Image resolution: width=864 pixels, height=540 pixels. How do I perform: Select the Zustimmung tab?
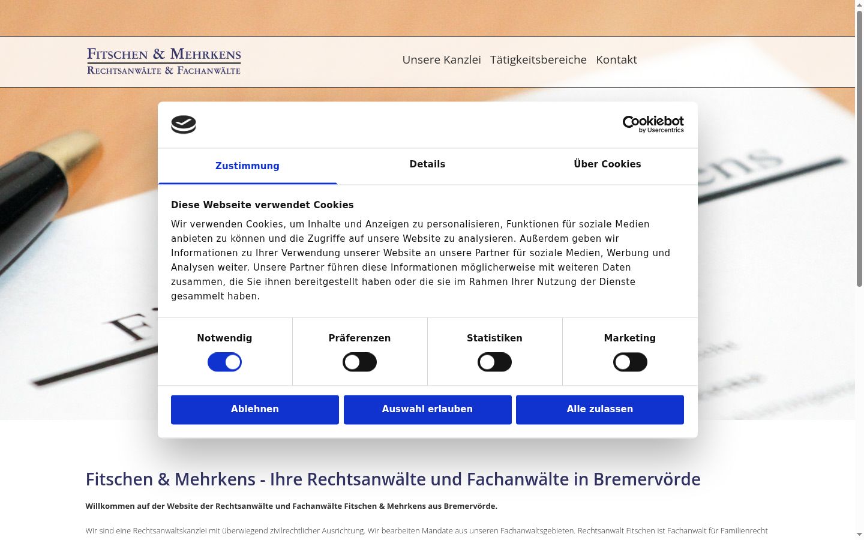tap(247, 166)
